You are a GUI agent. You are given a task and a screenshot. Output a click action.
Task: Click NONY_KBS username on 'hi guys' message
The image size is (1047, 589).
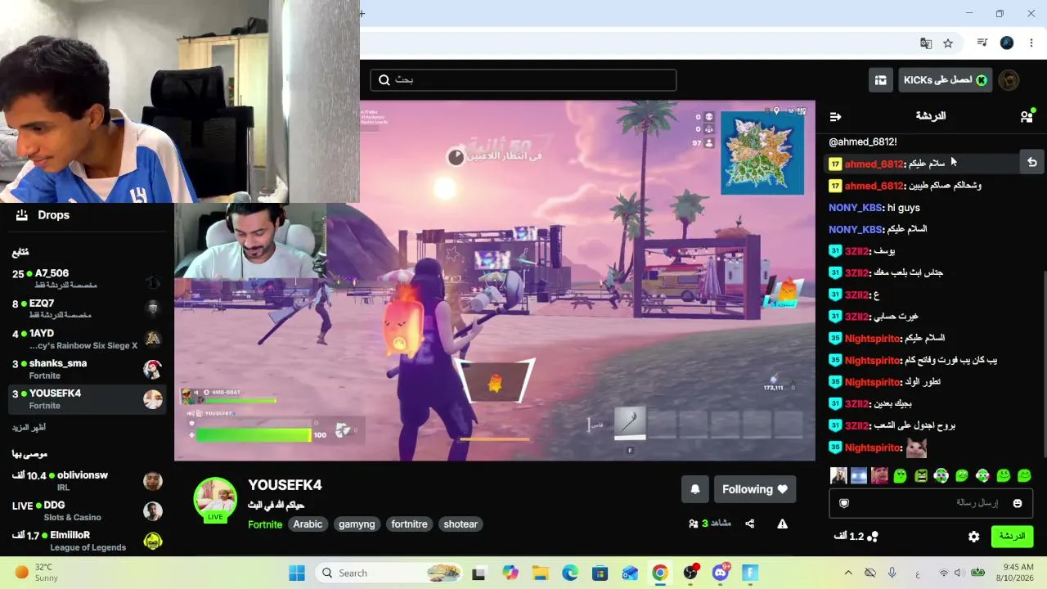click(x=855, y=208)
